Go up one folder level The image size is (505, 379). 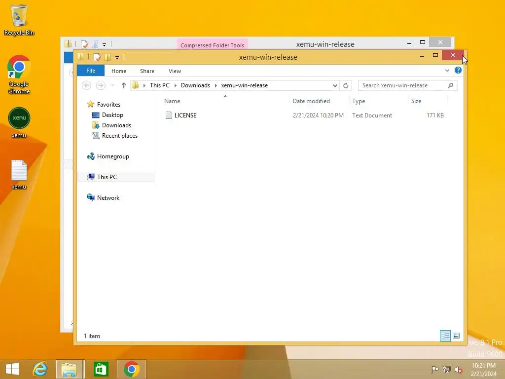[123, 85]
